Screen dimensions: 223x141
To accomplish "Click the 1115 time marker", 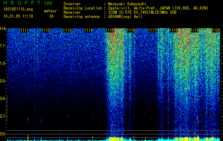I will (110, 30).
